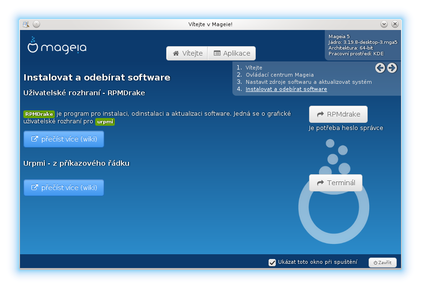
Task: Uncheck Ukázat toto okno při spuštění
Action: point(272,262)
